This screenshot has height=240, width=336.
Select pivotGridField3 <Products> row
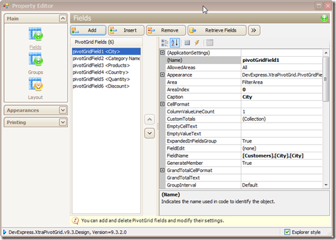[x=106, y=65]
